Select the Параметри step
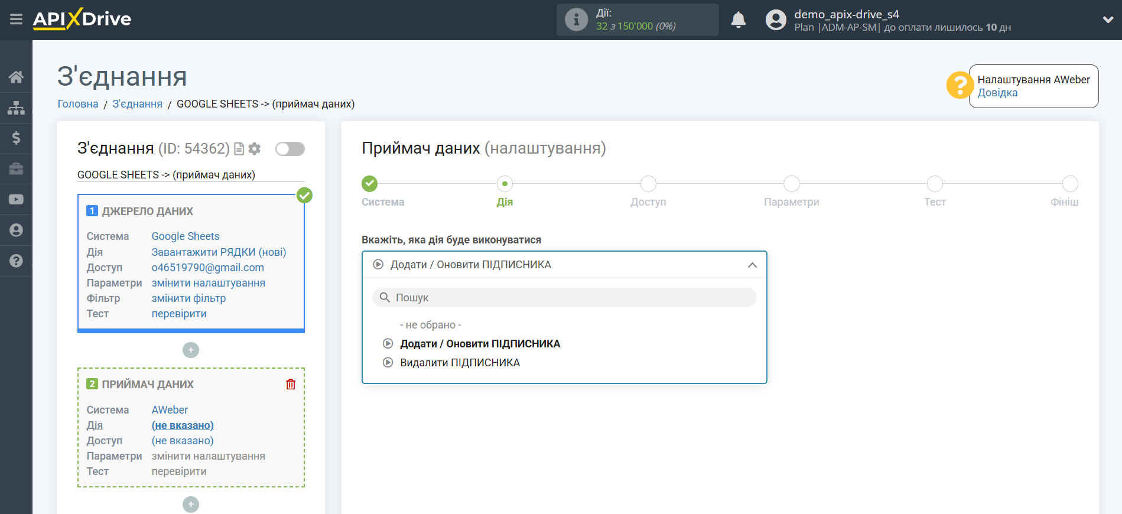Screen dimensions: 1122x514 pyautogui.click(x=792, y=184)
